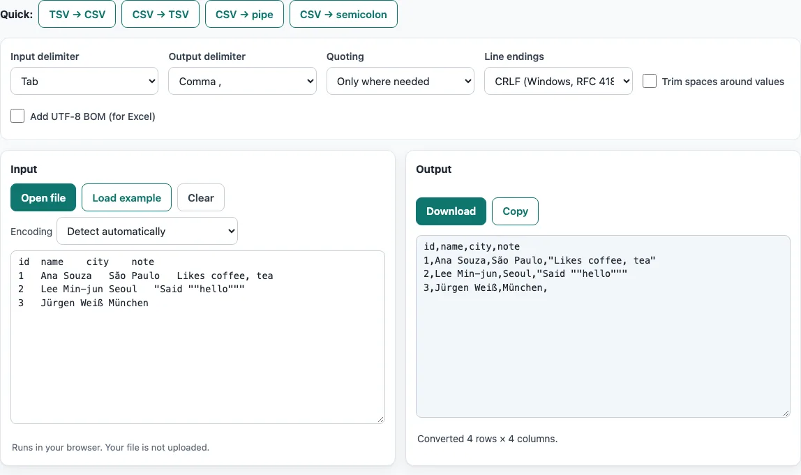Open the Encoding dropdown
This screenshot has height=475, width=801.
click(x=147, y=232)
